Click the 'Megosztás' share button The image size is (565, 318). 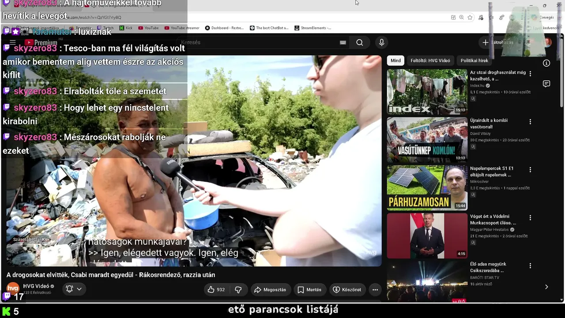(x=270, y=290)
